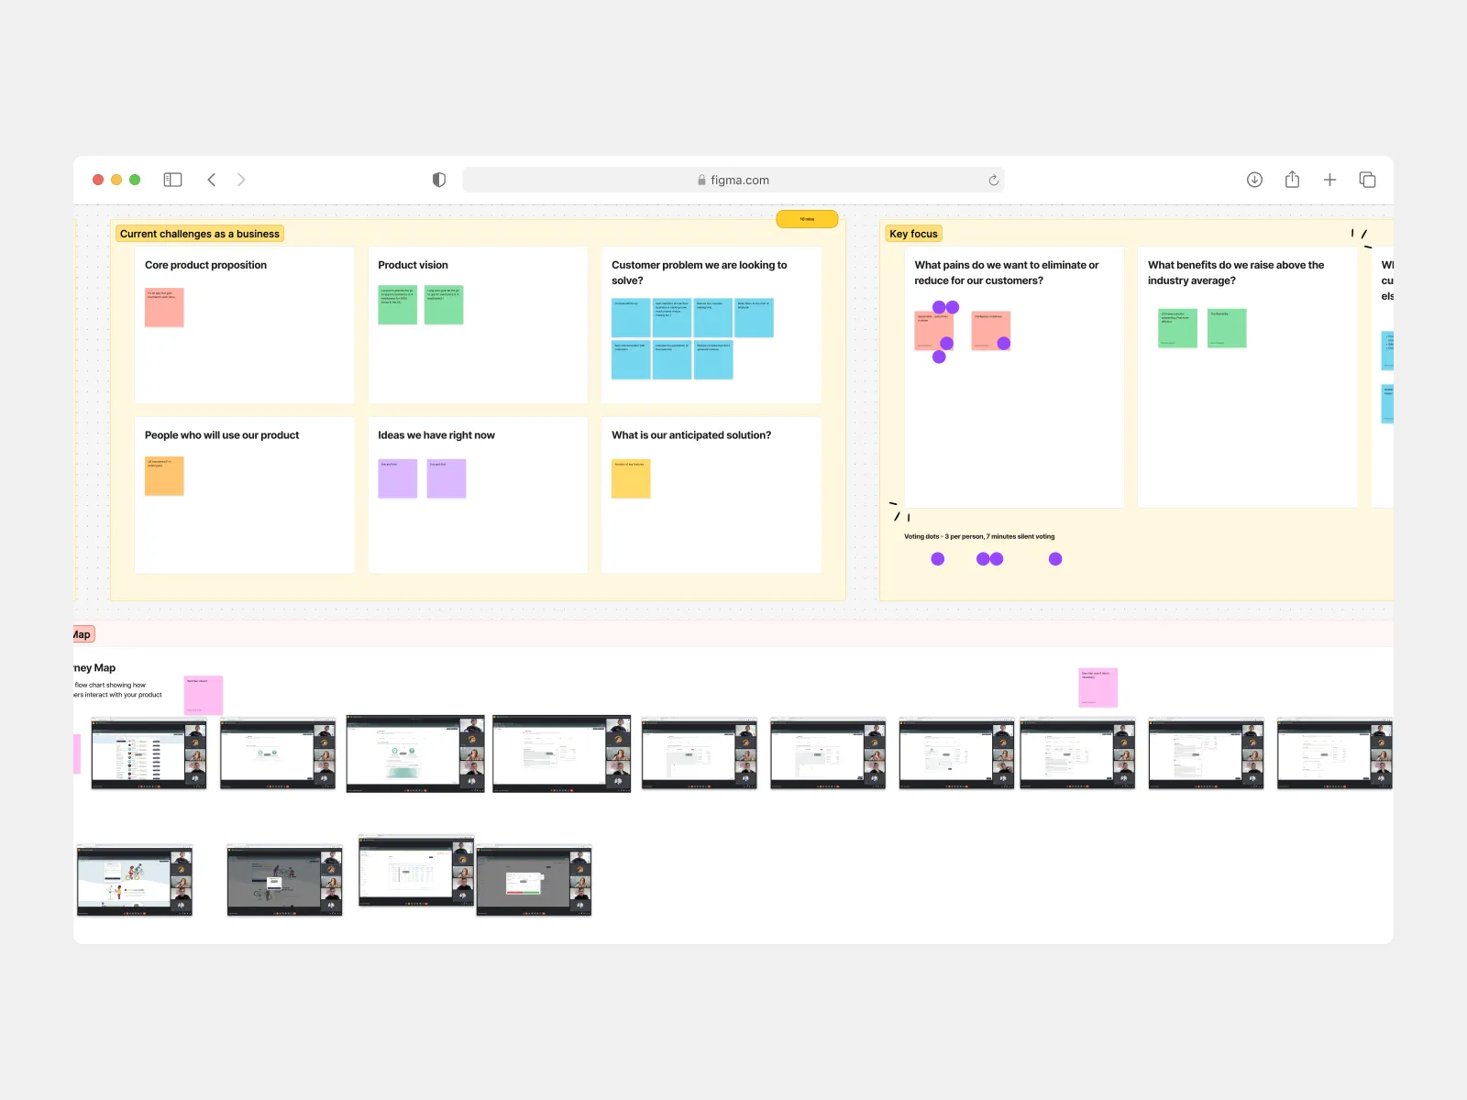The width and height of the screenshot is (1467, 1100).
Task: Select the 'Current challenges as a business' label
Action: coord(200,234)
